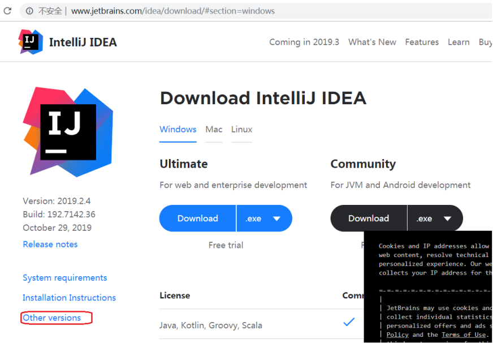The width and height of the screenshot is (493, 343).
Task: Open the Ultimate .exe format dropdown arrow
Action: click(x=277, y=218)
